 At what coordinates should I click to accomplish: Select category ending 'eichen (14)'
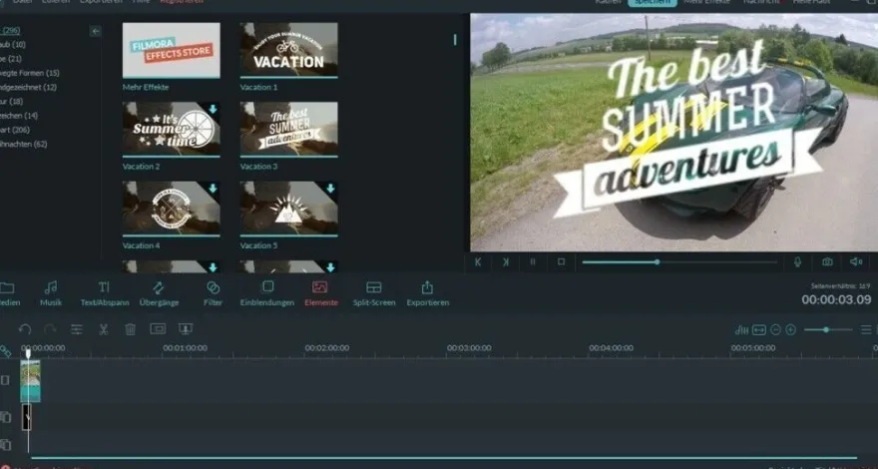point(19,116)
